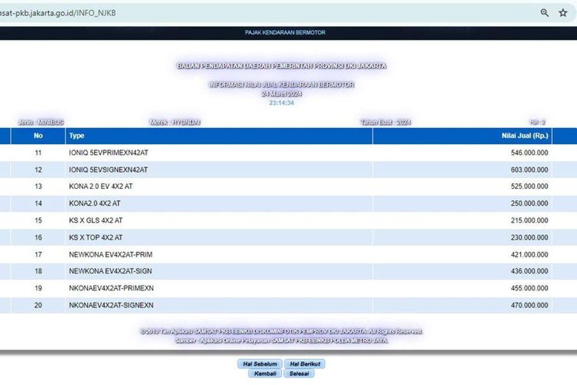Click the No column header
577x385 pixels.
(38, 136)
